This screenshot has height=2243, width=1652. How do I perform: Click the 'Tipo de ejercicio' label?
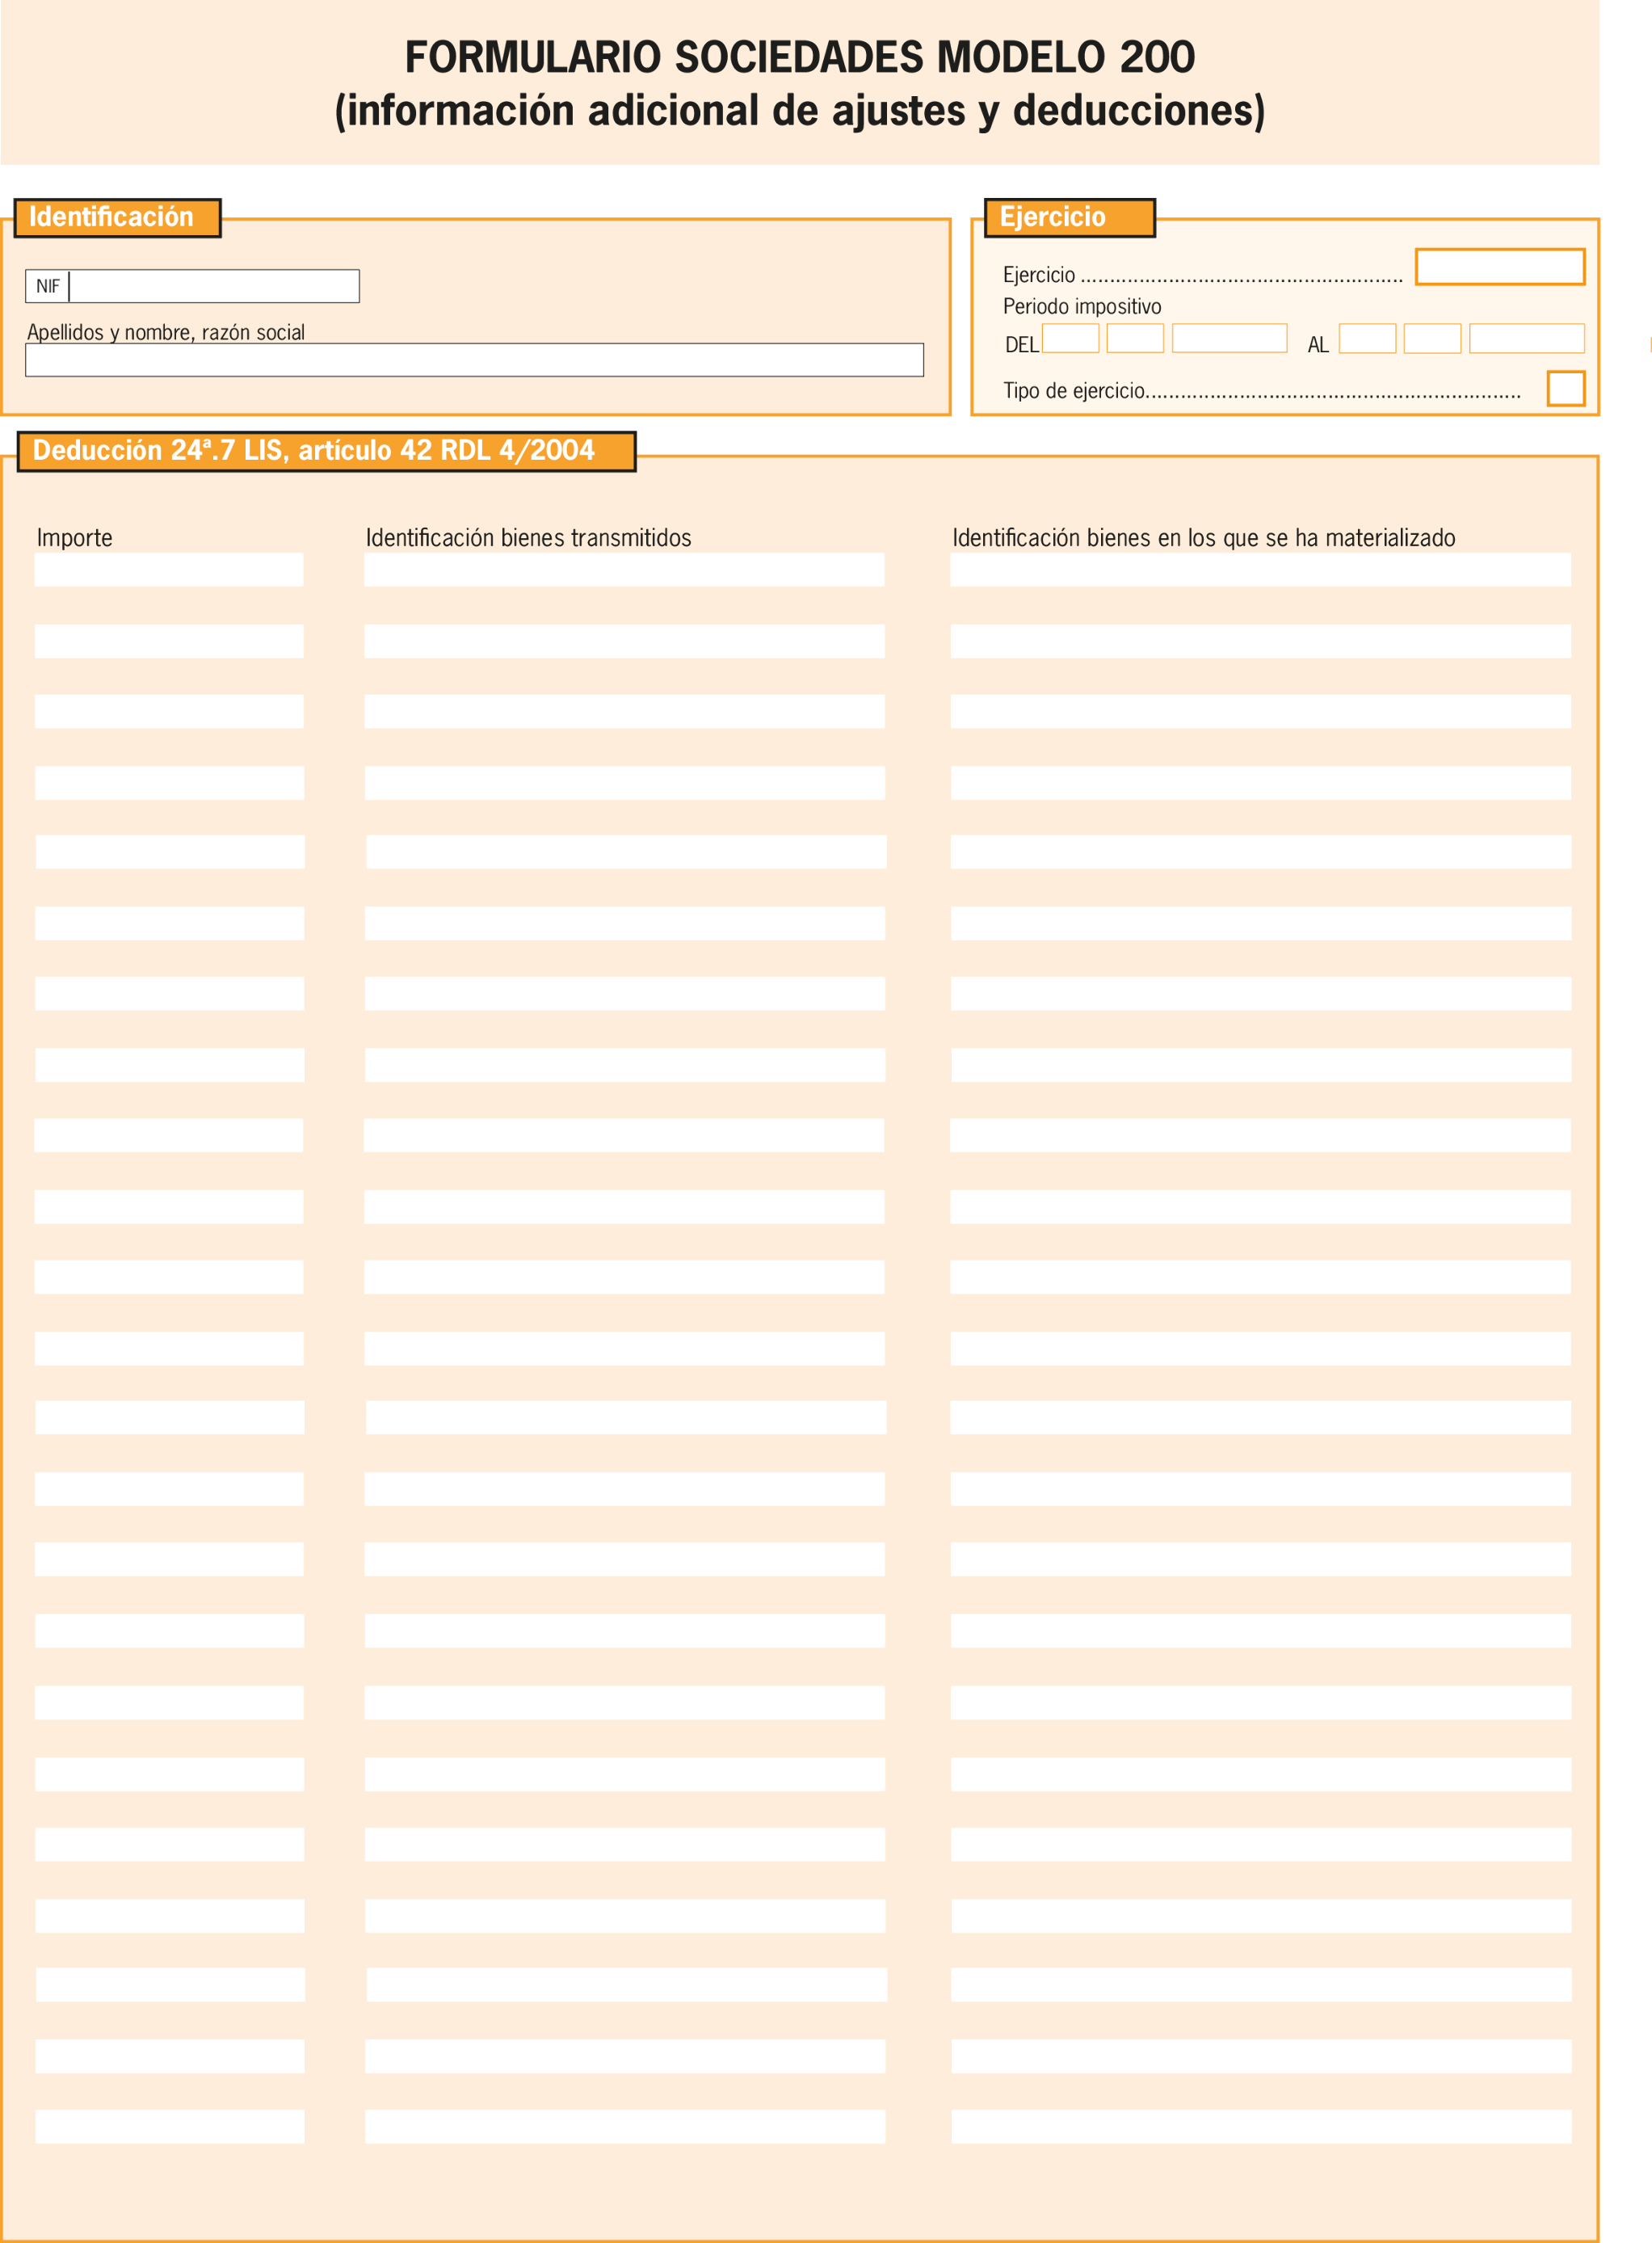pyautogui.click(x=1074, y=390)
